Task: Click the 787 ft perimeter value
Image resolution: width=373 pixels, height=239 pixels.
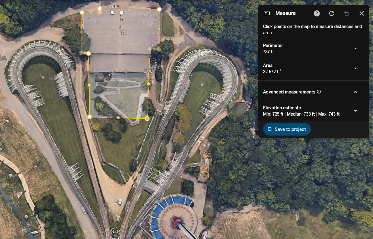Action: coord(268,52)
